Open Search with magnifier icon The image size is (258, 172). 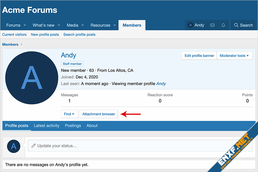click(243, 25)
